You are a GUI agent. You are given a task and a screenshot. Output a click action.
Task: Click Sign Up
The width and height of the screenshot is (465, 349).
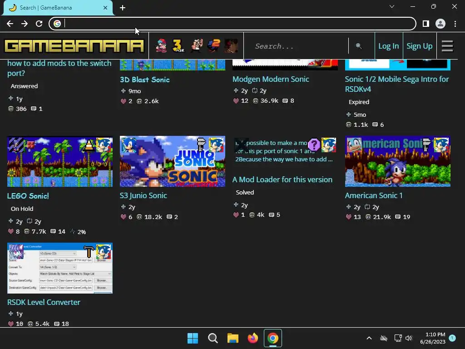click(419, 46)
